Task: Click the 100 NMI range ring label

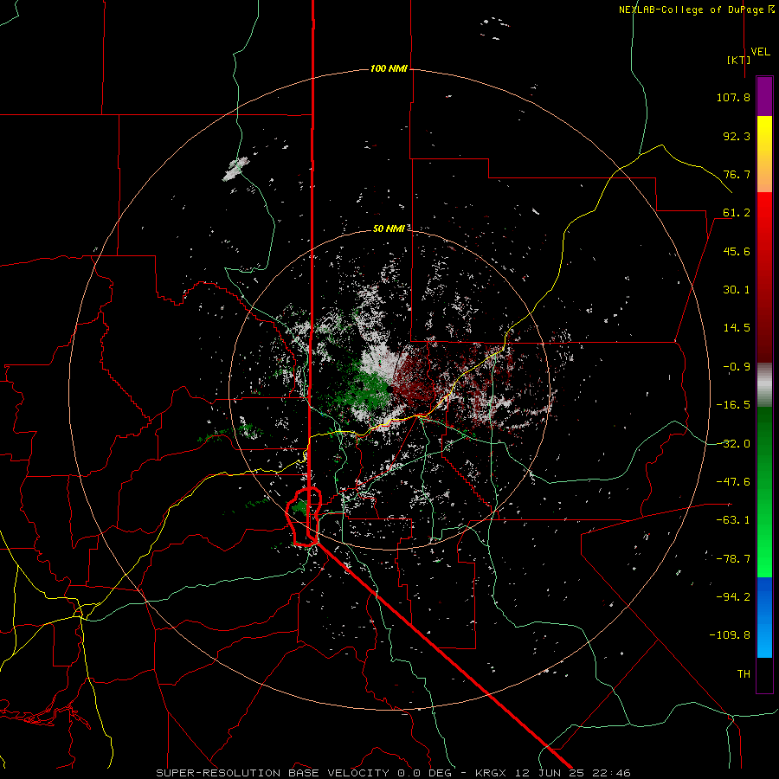Action: pos(389,68)
